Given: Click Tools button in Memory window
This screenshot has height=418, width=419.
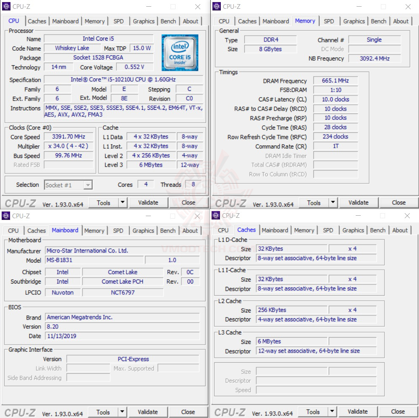Looking at the screenshot, I should (x=314, y=203).
